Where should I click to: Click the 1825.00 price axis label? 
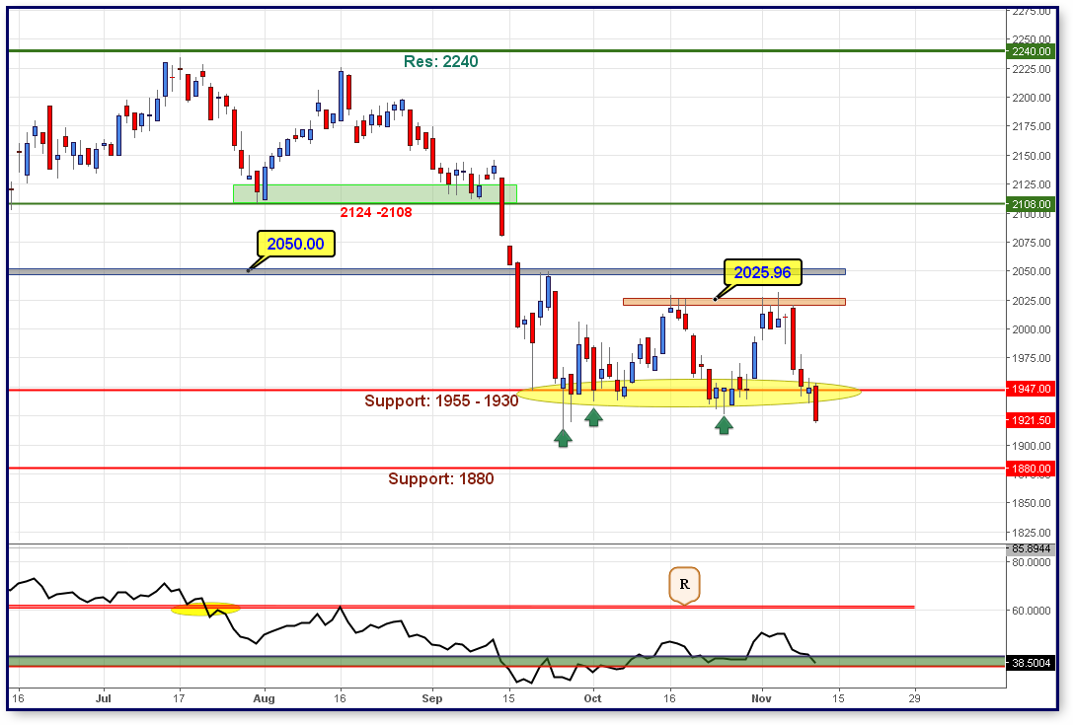point(1032,533)
